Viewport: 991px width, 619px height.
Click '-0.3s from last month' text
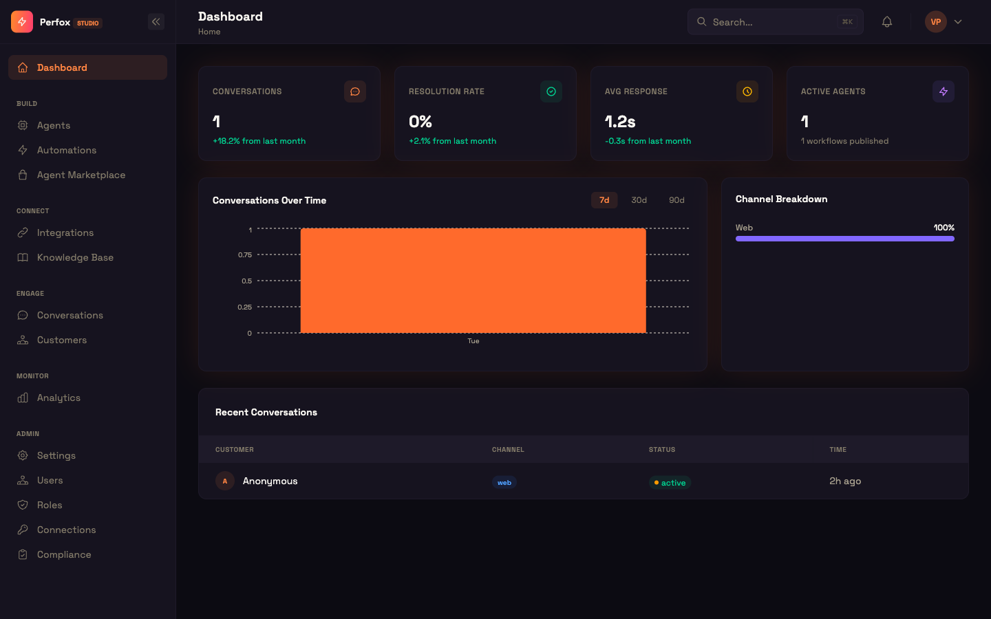coord(648,141)
